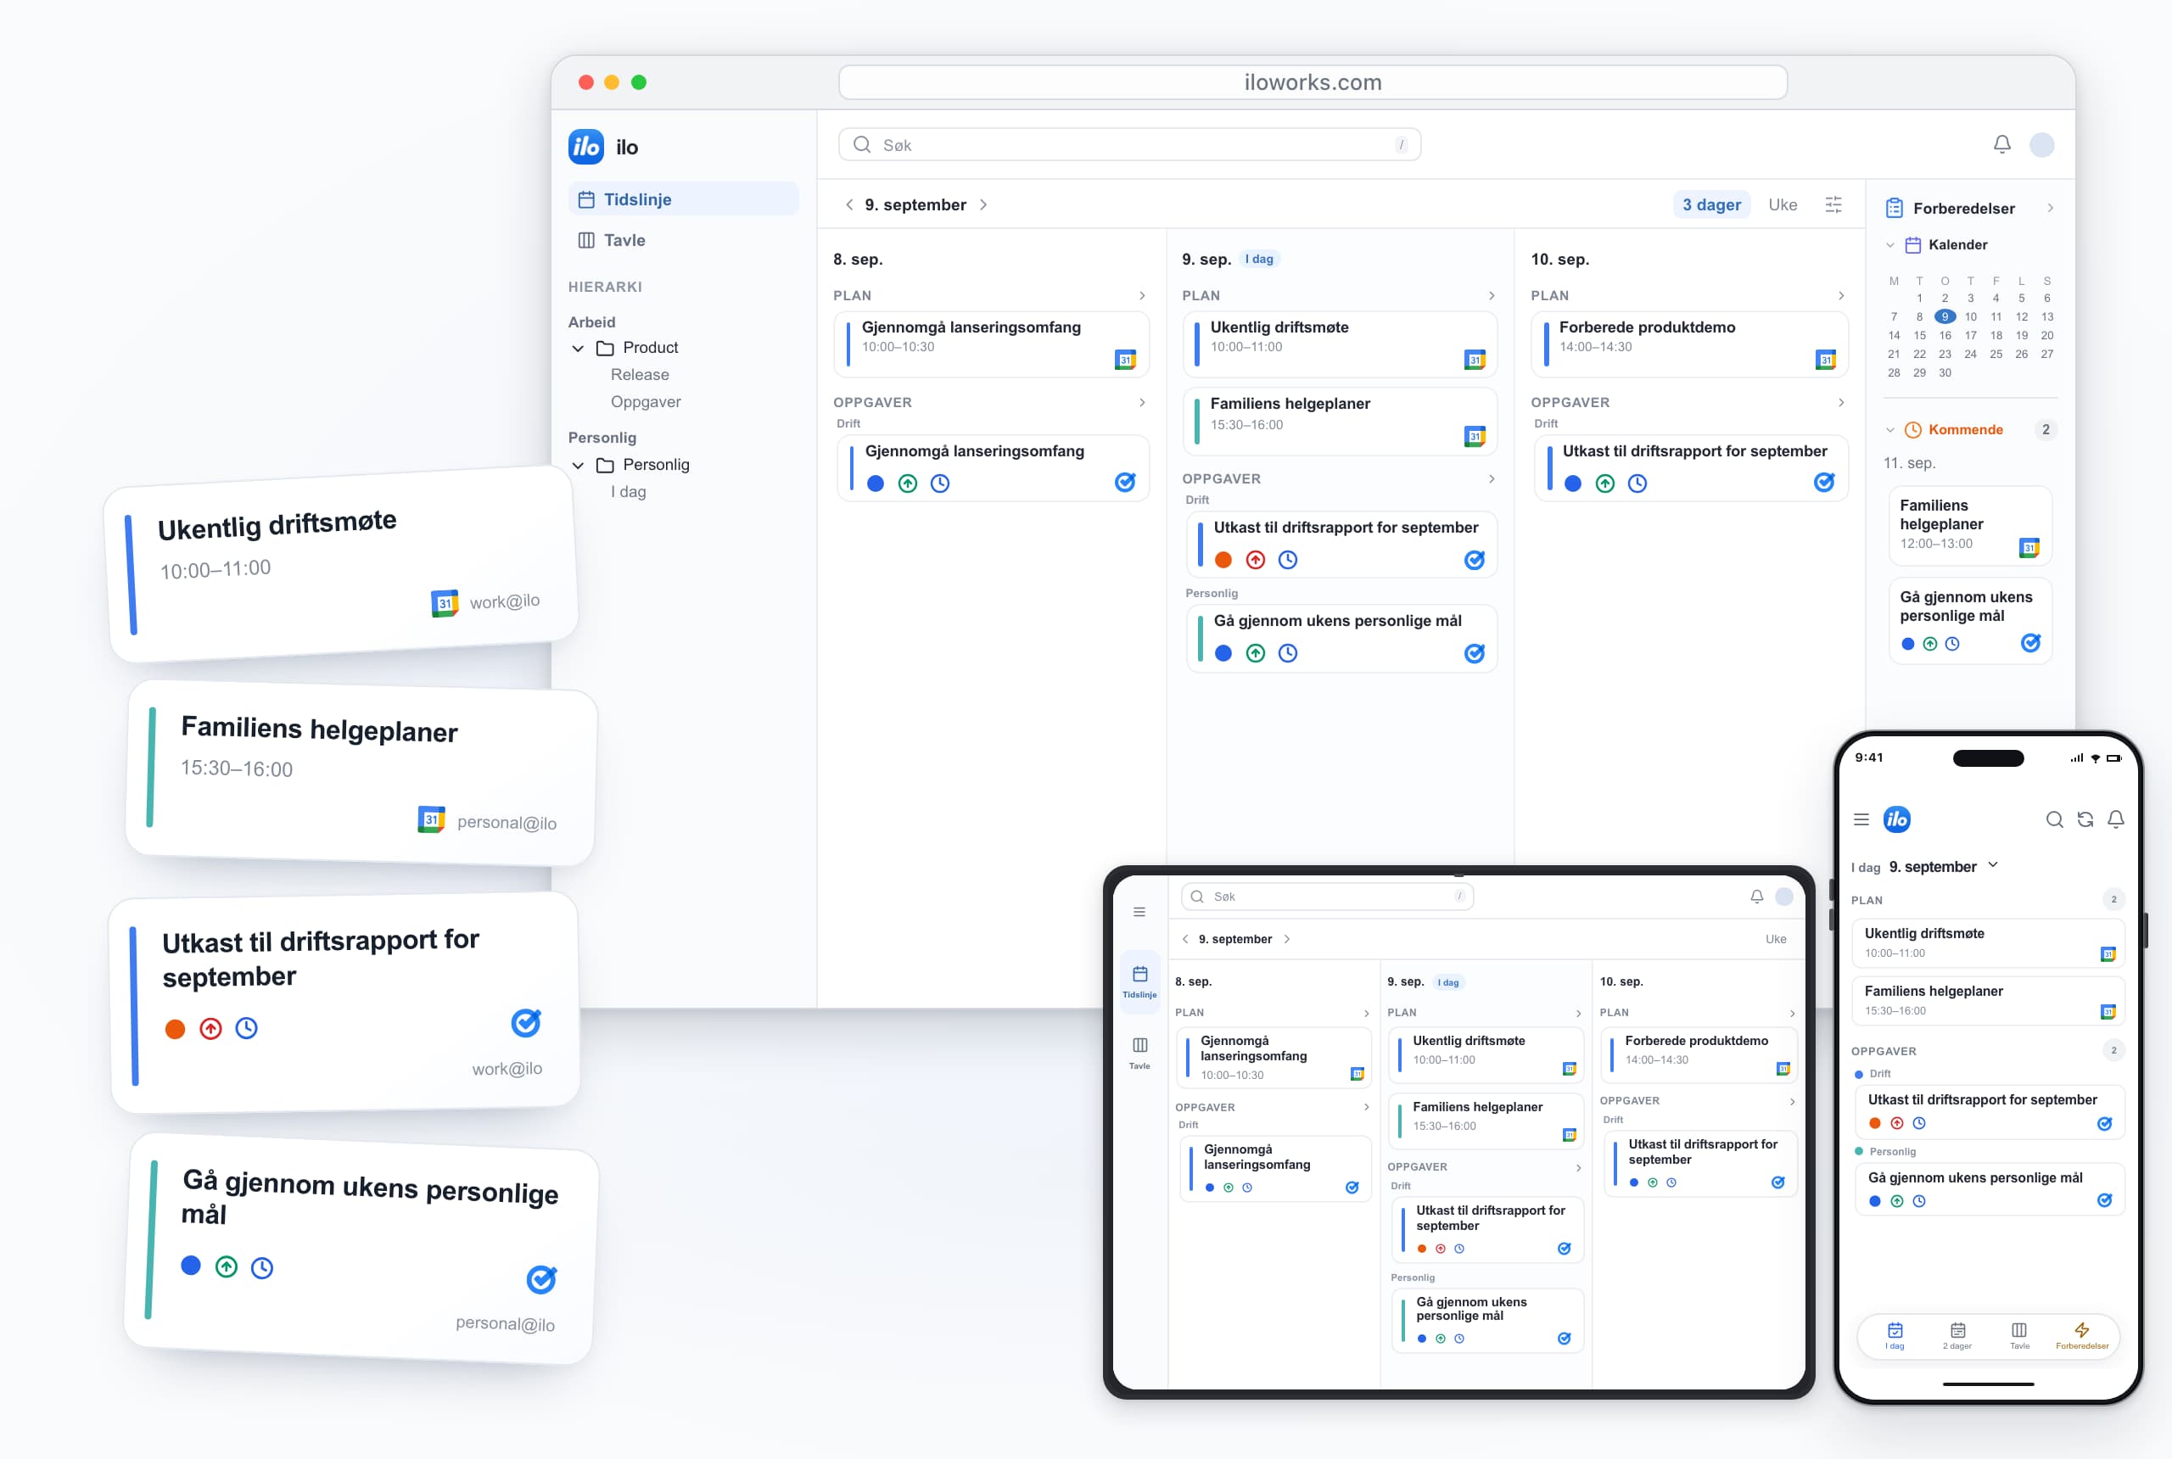Click orange status dot on 9. sep. Utkast til driftsrapport
This screenshot has width=2172, height=1459.
(x=1223, y=559)
